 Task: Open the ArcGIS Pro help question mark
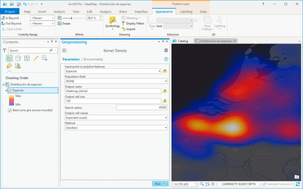(x=263, y=4)
